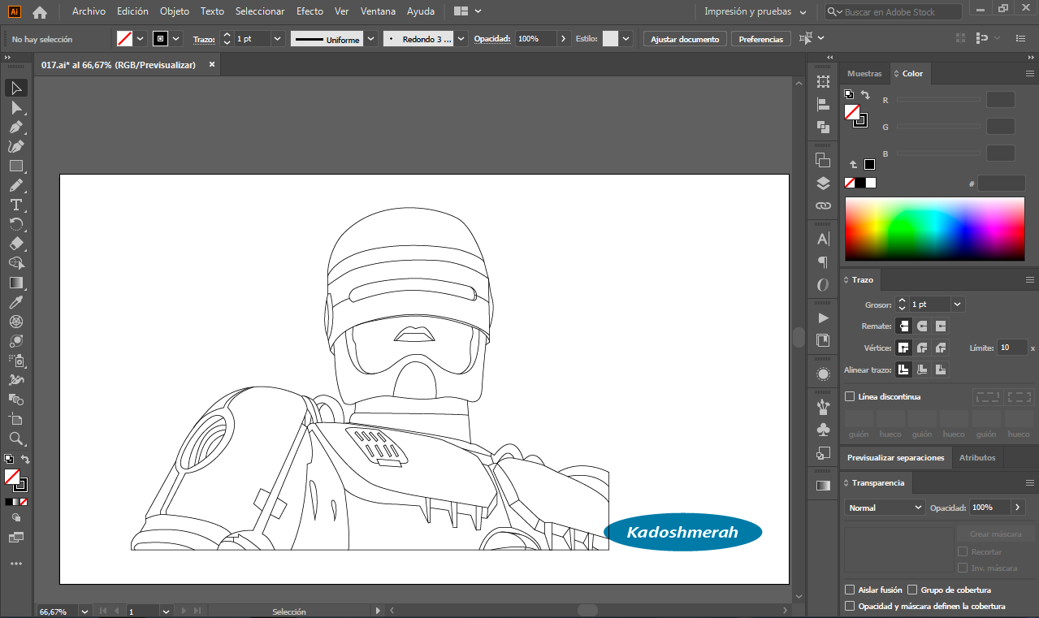Screen dimensions: 1039x618
Task: Select the butt cap Remate option
Action: pyautogui.click(x=903, y=326)
